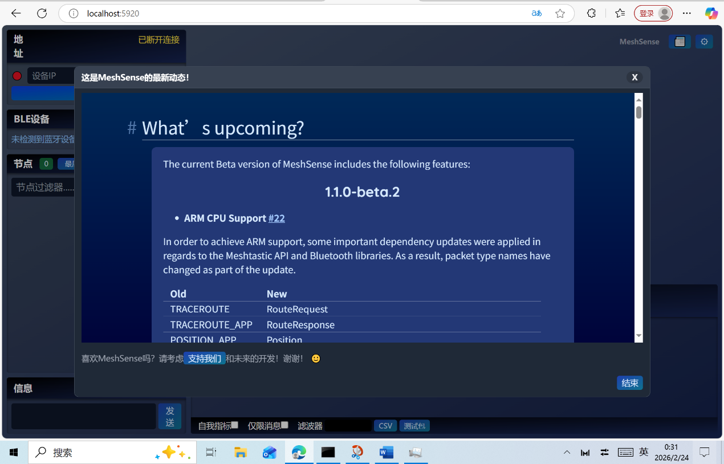Click the 已断开连接 status text
This screenshot has height=464, width=724.
[x=159, y=39]
